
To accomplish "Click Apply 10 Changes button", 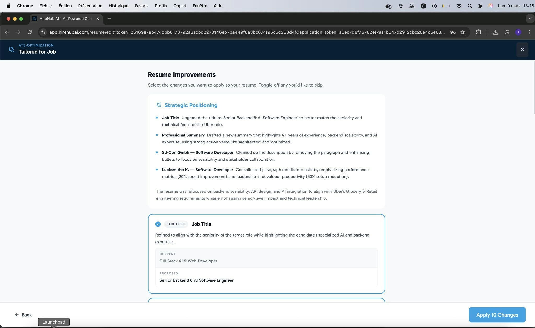I will 497,315.
